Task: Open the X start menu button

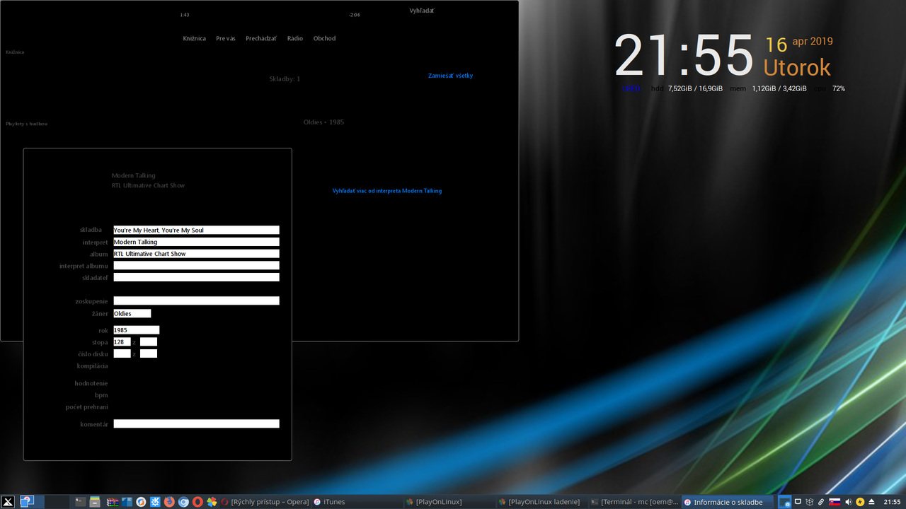Action: point(8,502)
